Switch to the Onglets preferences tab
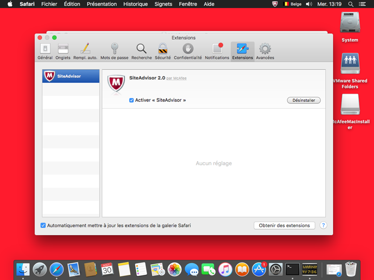374x280 pixels. (x=63, y=51)
